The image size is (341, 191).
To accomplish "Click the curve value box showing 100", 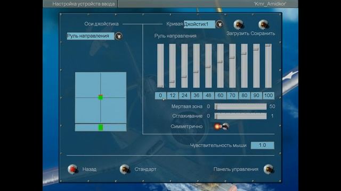I will (269, 95).
